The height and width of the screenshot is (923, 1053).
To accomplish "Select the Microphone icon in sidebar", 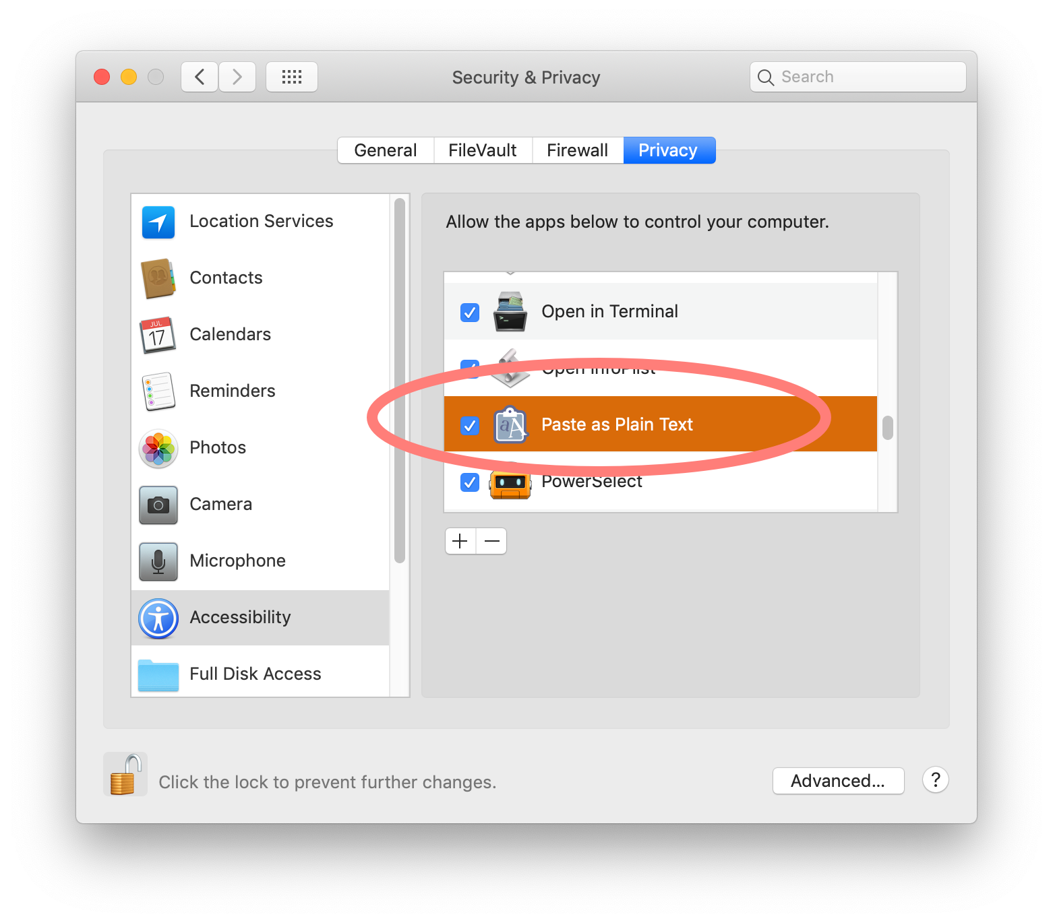I will [x=158, y=562].
